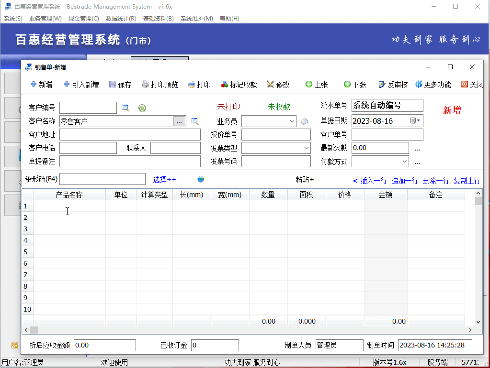Click the 反审核 un-approve icon
The width and height of the screenshot is (490, 368).
pos(382,85)
